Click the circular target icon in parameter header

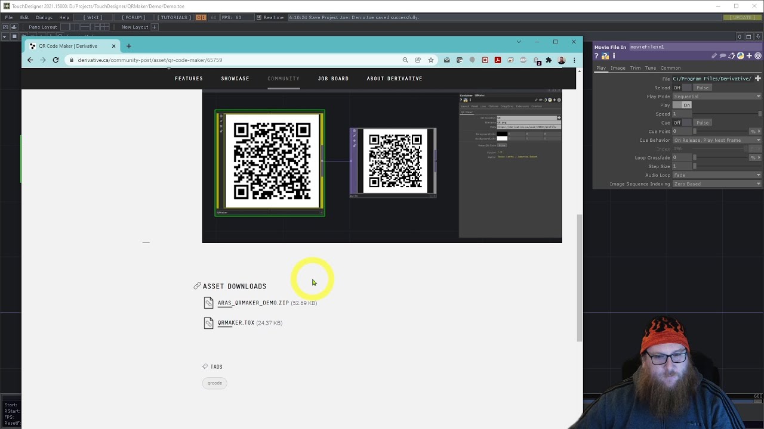(x=758, y=56)
